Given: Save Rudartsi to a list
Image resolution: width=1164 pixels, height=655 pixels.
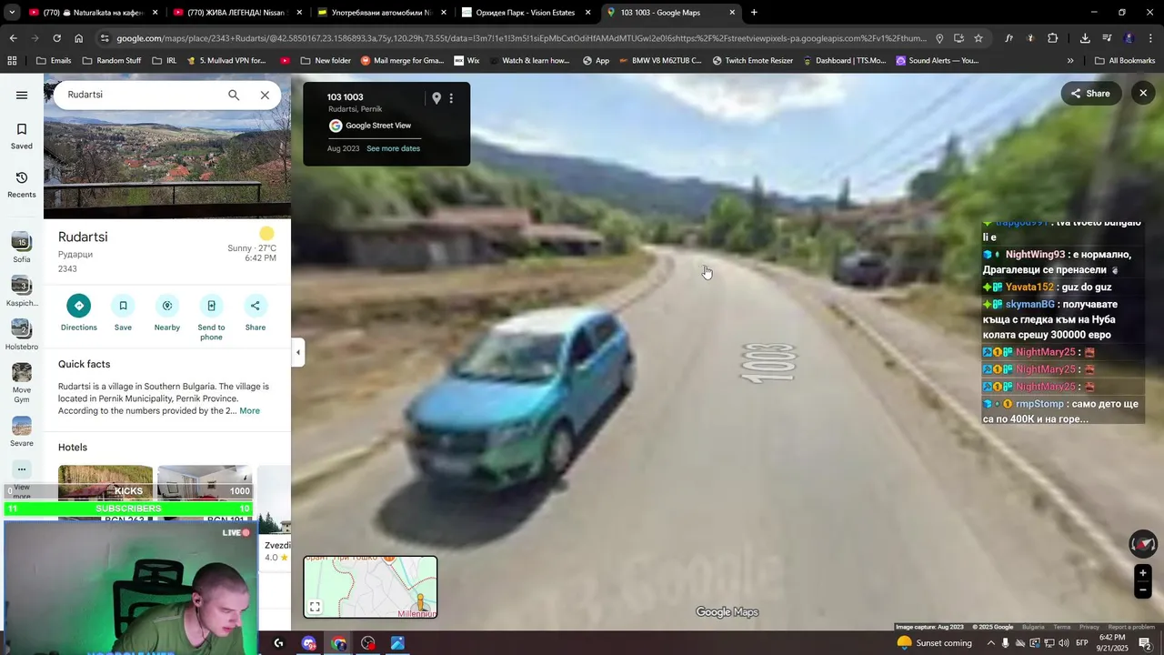Looking at the screenshot, I should [x=123, y=306].
